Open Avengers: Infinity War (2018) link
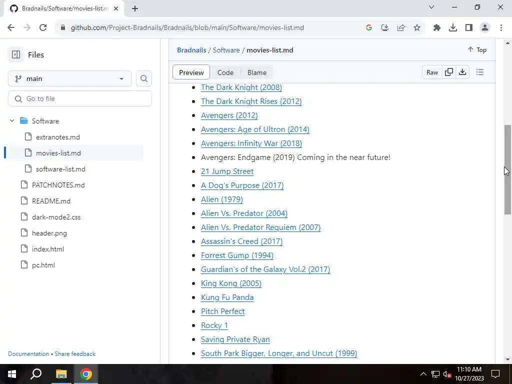Image resolution: width=512 pixels, height=384 pixels. tap(251, 143)
